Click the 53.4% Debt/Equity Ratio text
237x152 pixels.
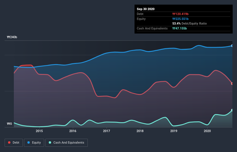pos(189,23)
